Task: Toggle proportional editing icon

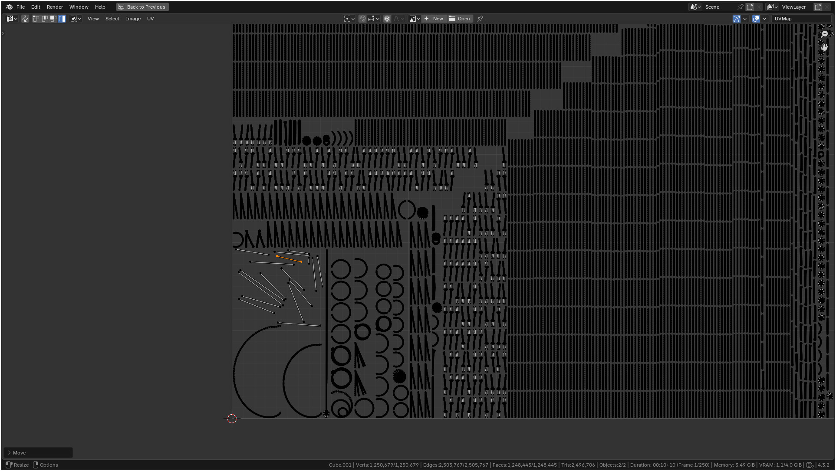Action: [387, 19]
